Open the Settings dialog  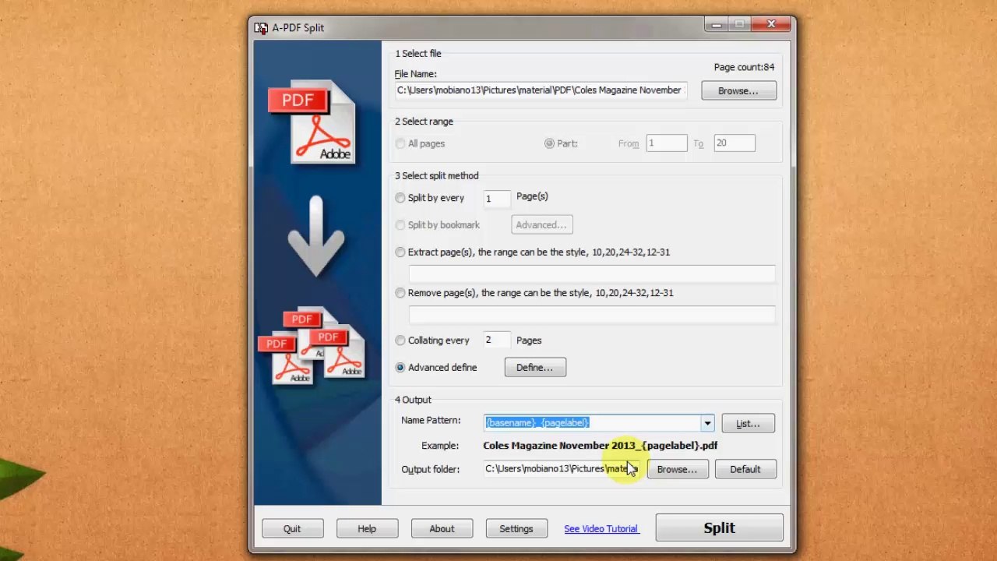[516, 529]
